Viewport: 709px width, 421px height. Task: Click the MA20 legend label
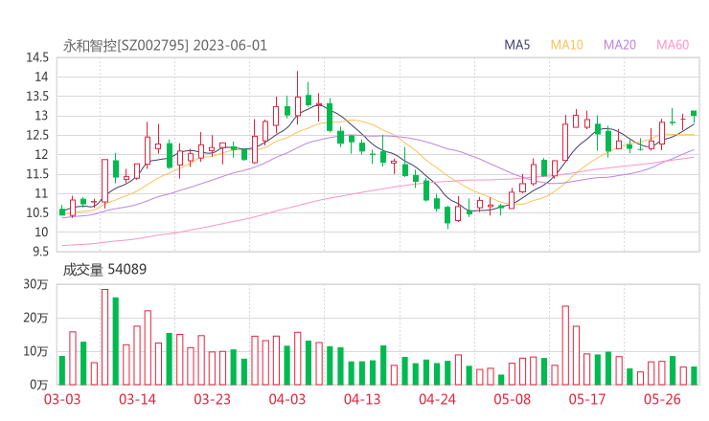620,45
